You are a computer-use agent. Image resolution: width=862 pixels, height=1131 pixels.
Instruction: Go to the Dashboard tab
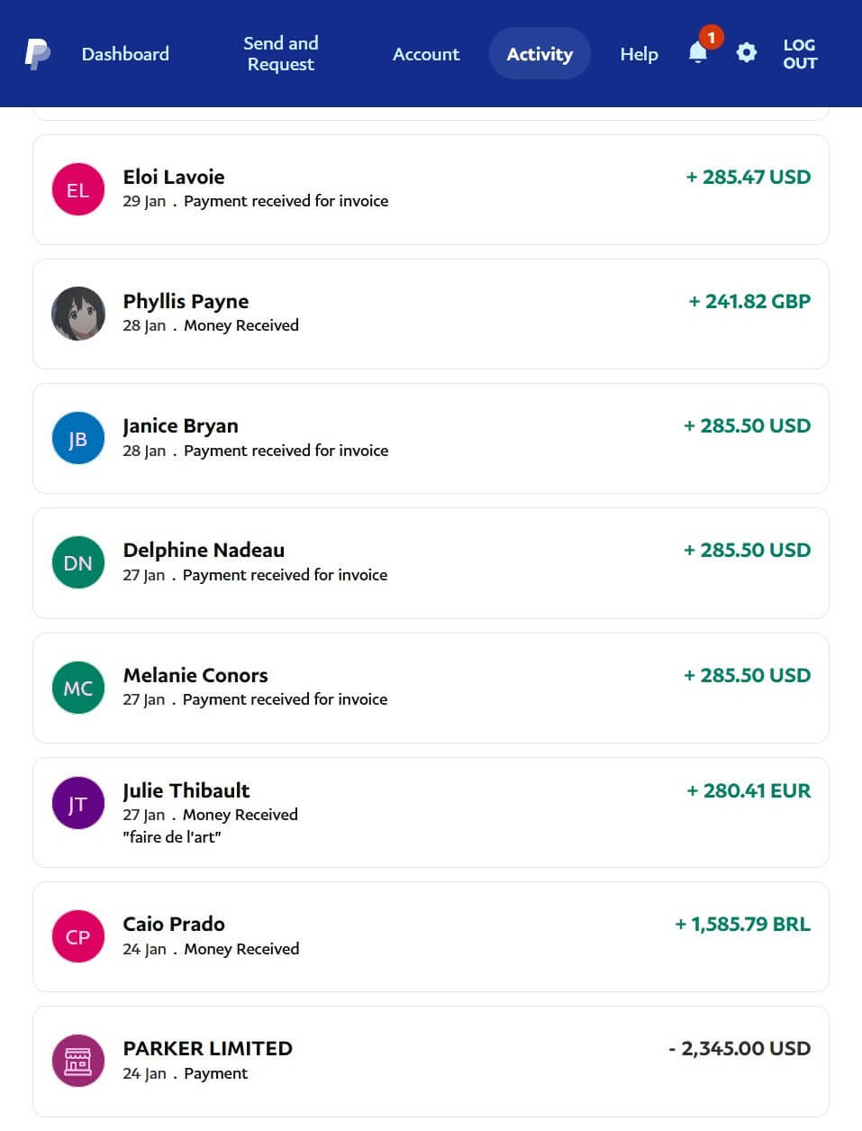tap(125, 54)
